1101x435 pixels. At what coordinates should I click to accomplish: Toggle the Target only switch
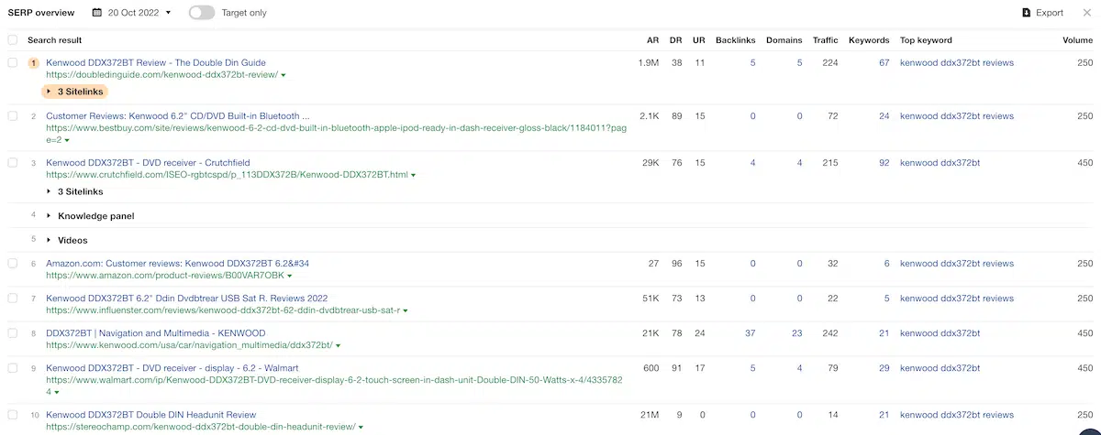point(201,13)
